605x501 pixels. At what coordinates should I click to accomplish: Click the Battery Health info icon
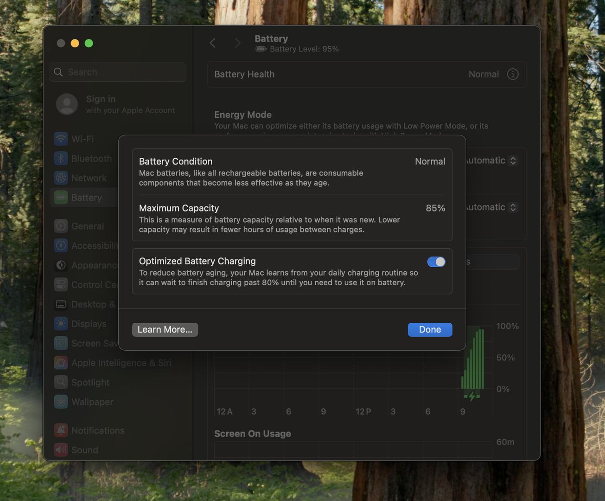(512, 74)
